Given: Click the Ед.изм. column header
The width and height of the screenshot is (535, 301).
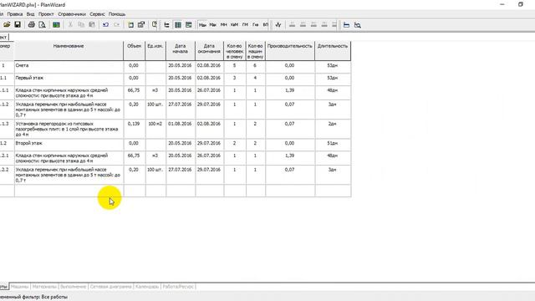Looking at the screenshot, I should coord(155,51).
